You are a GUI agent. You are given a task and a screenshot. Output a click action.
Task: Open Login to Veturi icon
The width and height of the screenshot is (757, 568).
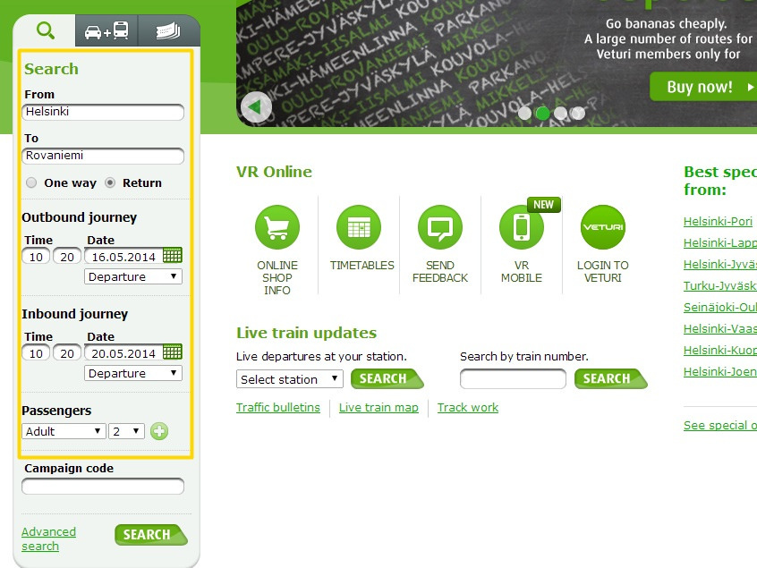(603, 227)
